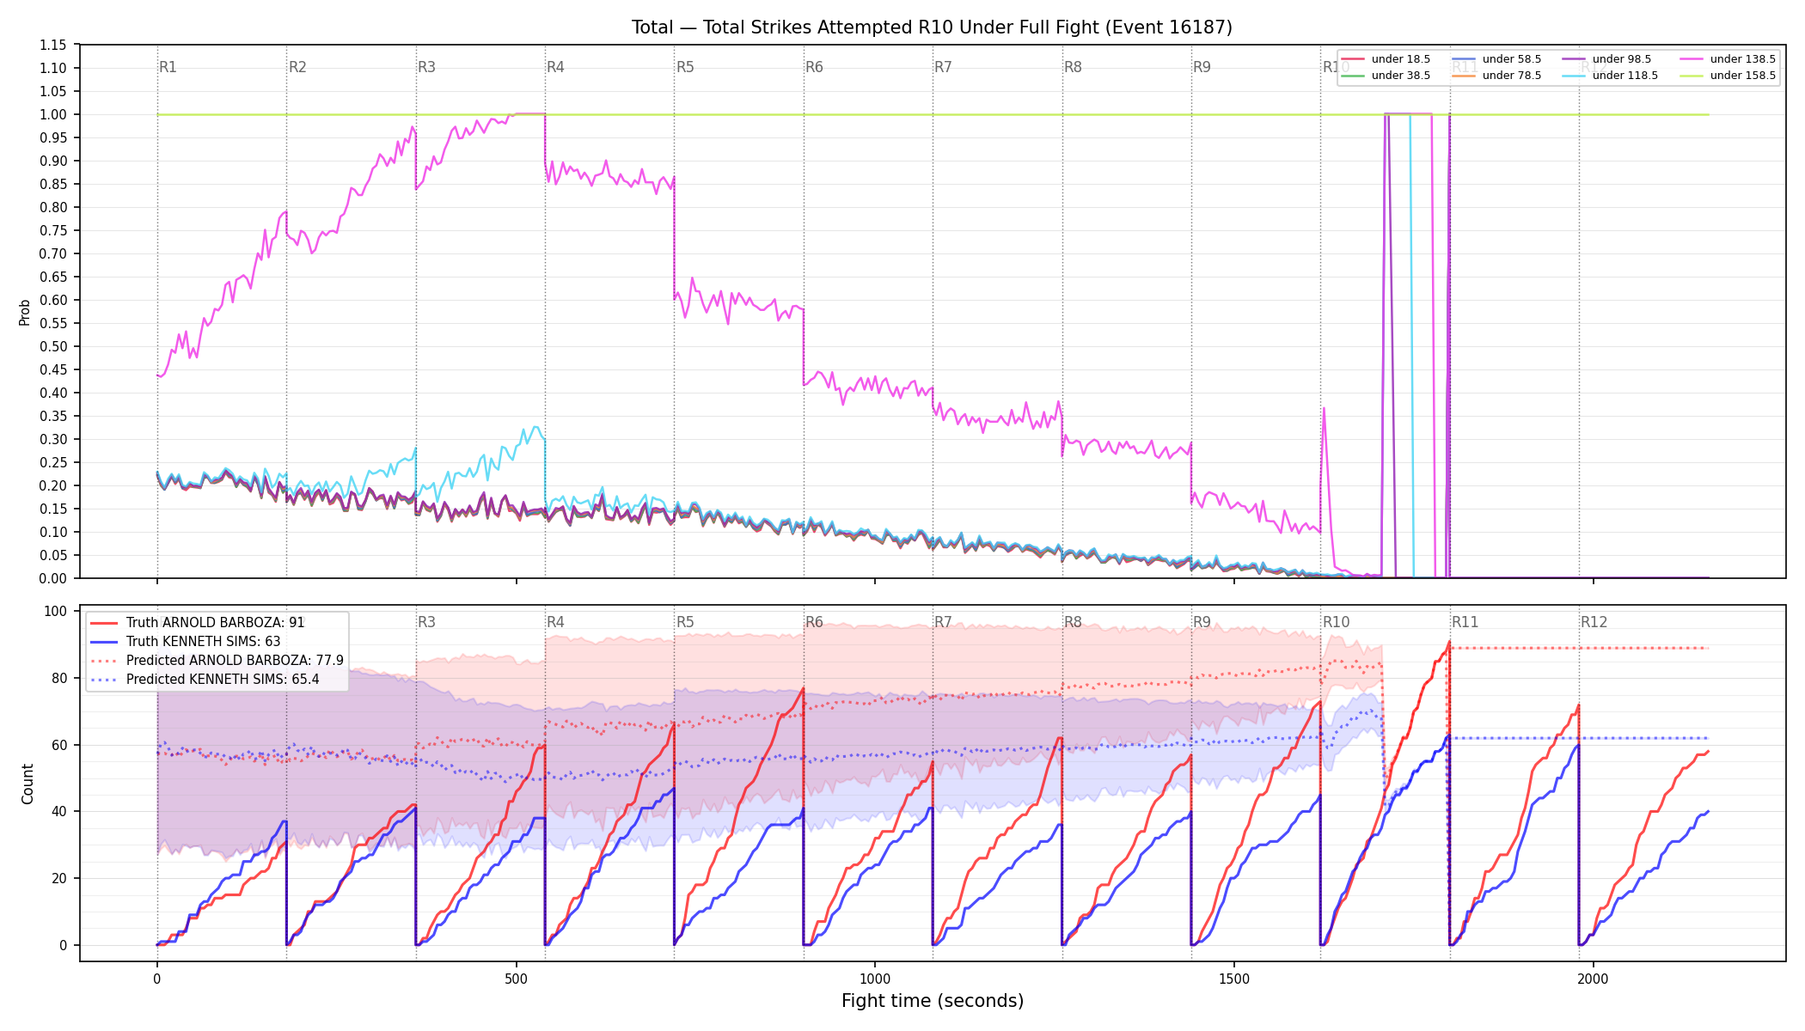Click the 2000 tick on fight time axis
This screenshot has height=1031, width=1805.
[1594, 979]
